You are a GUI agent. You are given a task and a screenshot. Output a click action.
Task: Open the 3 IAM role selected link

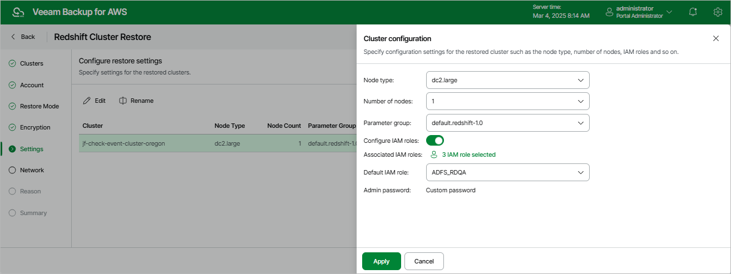tap(468, 155)
